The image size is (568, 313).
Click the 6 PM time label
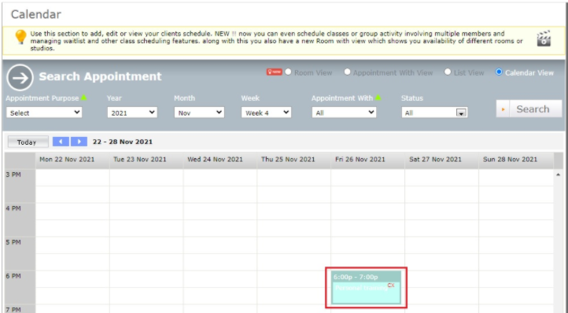(13, 276)
